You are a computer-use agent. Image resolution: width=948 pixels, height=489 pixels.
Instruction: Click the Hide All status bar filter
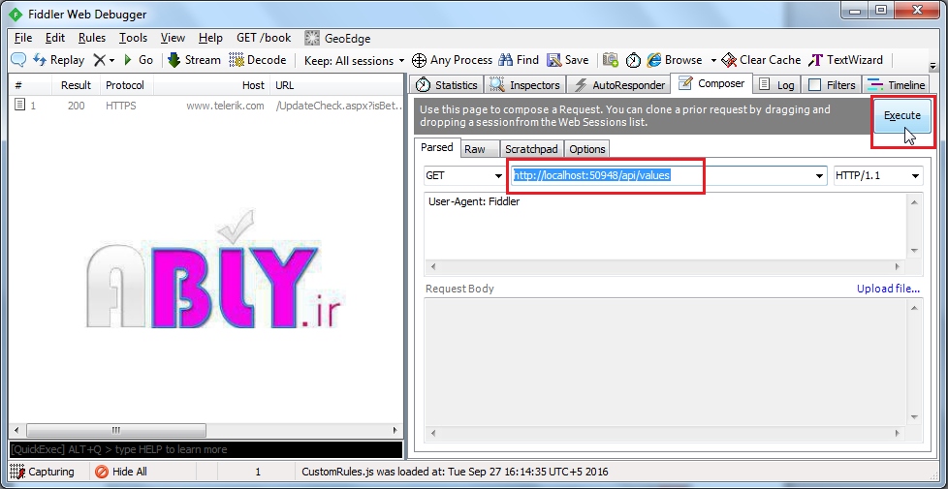121,472
